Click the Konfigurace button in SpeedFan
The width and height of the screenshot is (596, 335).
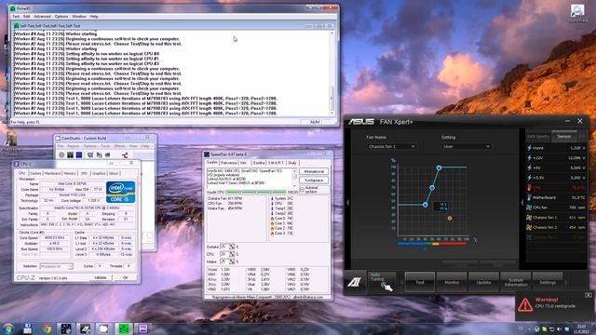tap(314, 180)
